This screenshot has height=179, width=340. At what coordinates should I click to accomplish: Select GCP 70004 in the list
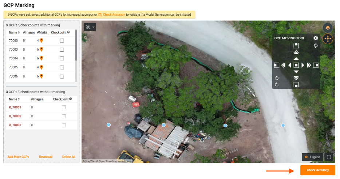pyautogui.click(x=13, y=59)
